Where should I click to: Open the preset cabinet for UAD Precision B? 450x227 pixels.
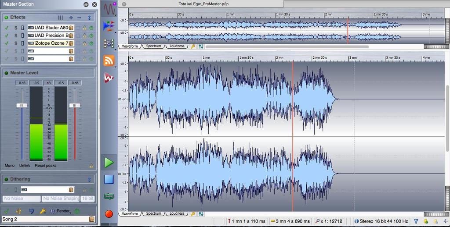tap(71, 35)
